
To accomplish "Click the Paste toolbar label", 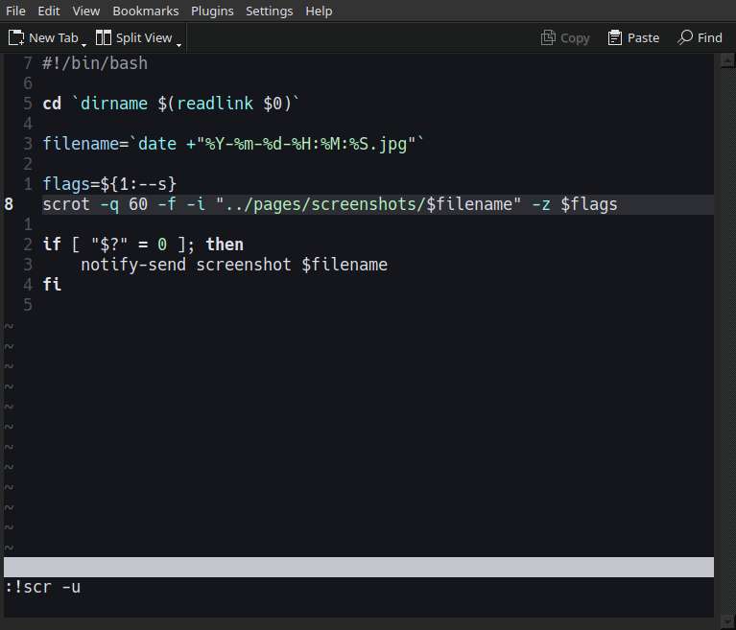I will click(643, 37).
